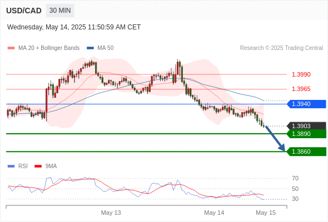Viewport: 328px width, 222px height.
Task: Select the green 1.3890 support tag
Action: pos(306,134)
